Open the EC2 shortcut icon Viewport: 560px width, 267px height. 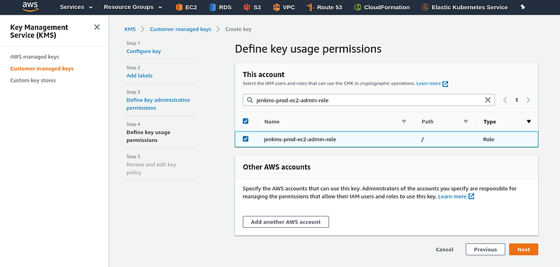(x=179, y=7)
